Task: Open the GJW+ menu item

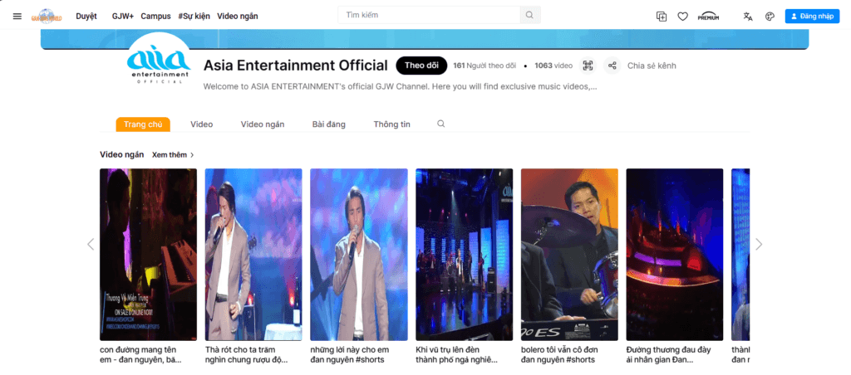Action: pyautogui.click(x=123, y=17)
